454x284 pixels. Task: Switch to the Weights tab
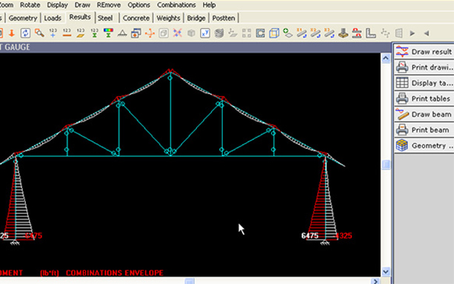(168, 18)
